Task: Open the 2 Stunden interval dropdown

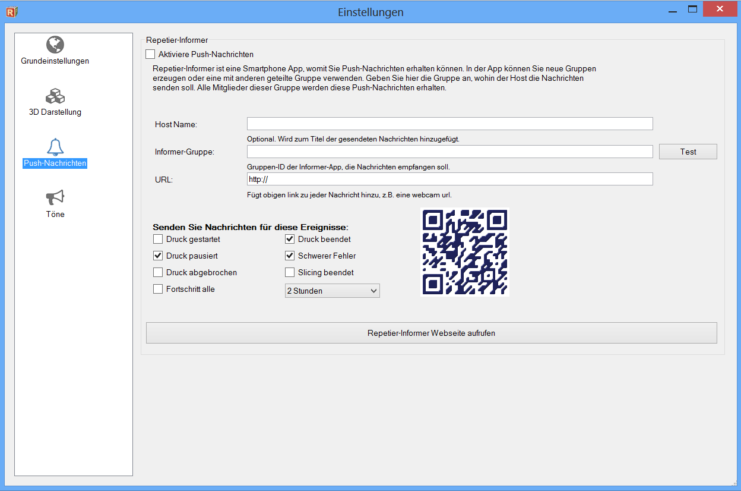Action: coord(332,291)
